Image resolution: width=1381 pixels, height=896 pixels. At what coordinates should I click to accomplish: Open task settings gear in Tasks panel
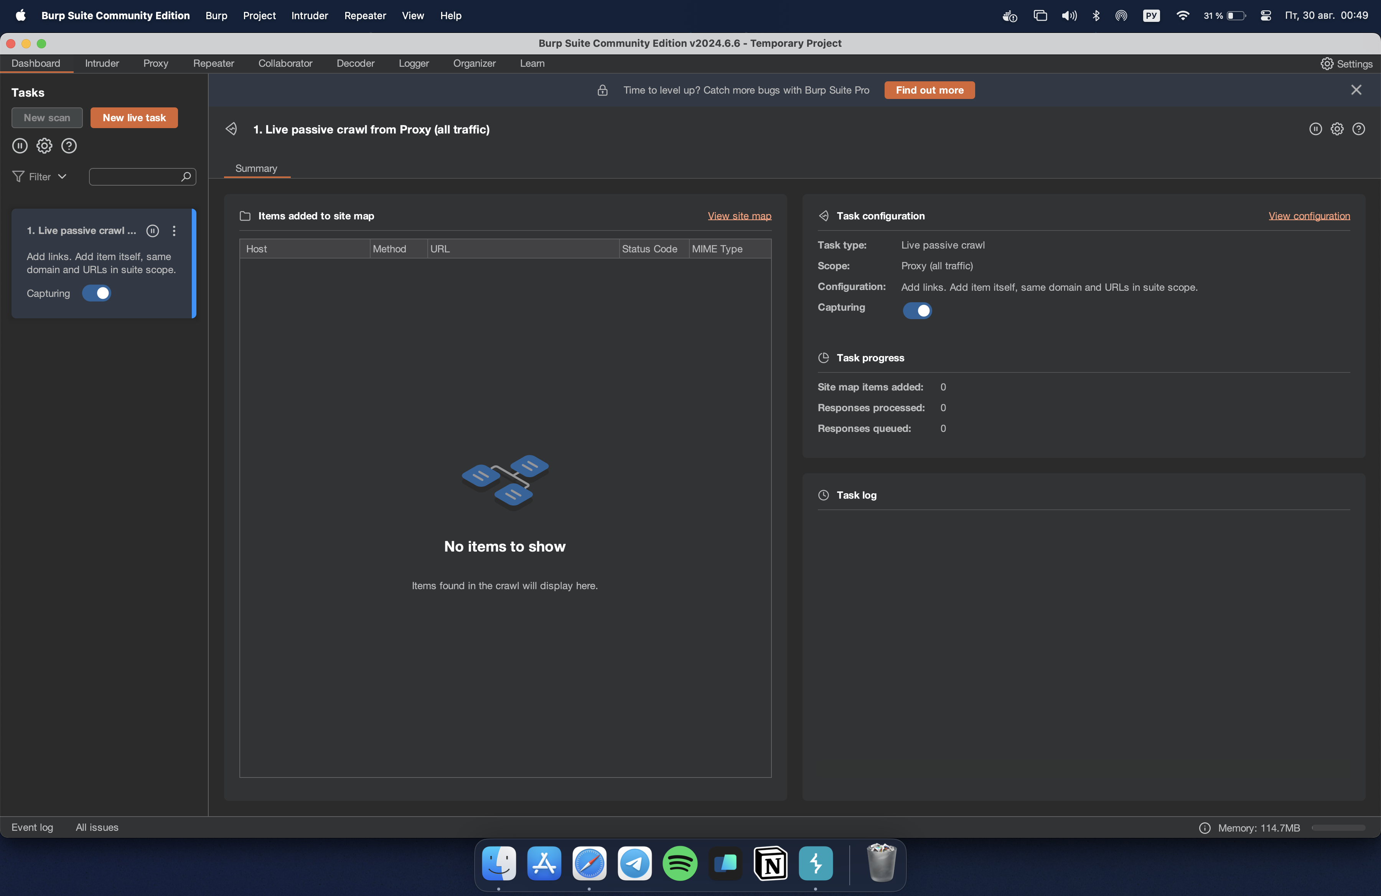[44, 146]
